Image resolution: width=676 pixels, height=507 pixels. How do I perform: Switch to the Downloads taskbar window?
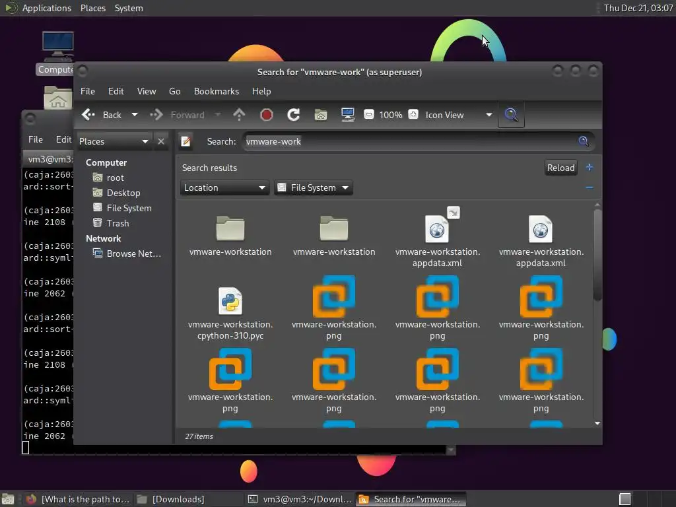(x=171, y=499)
